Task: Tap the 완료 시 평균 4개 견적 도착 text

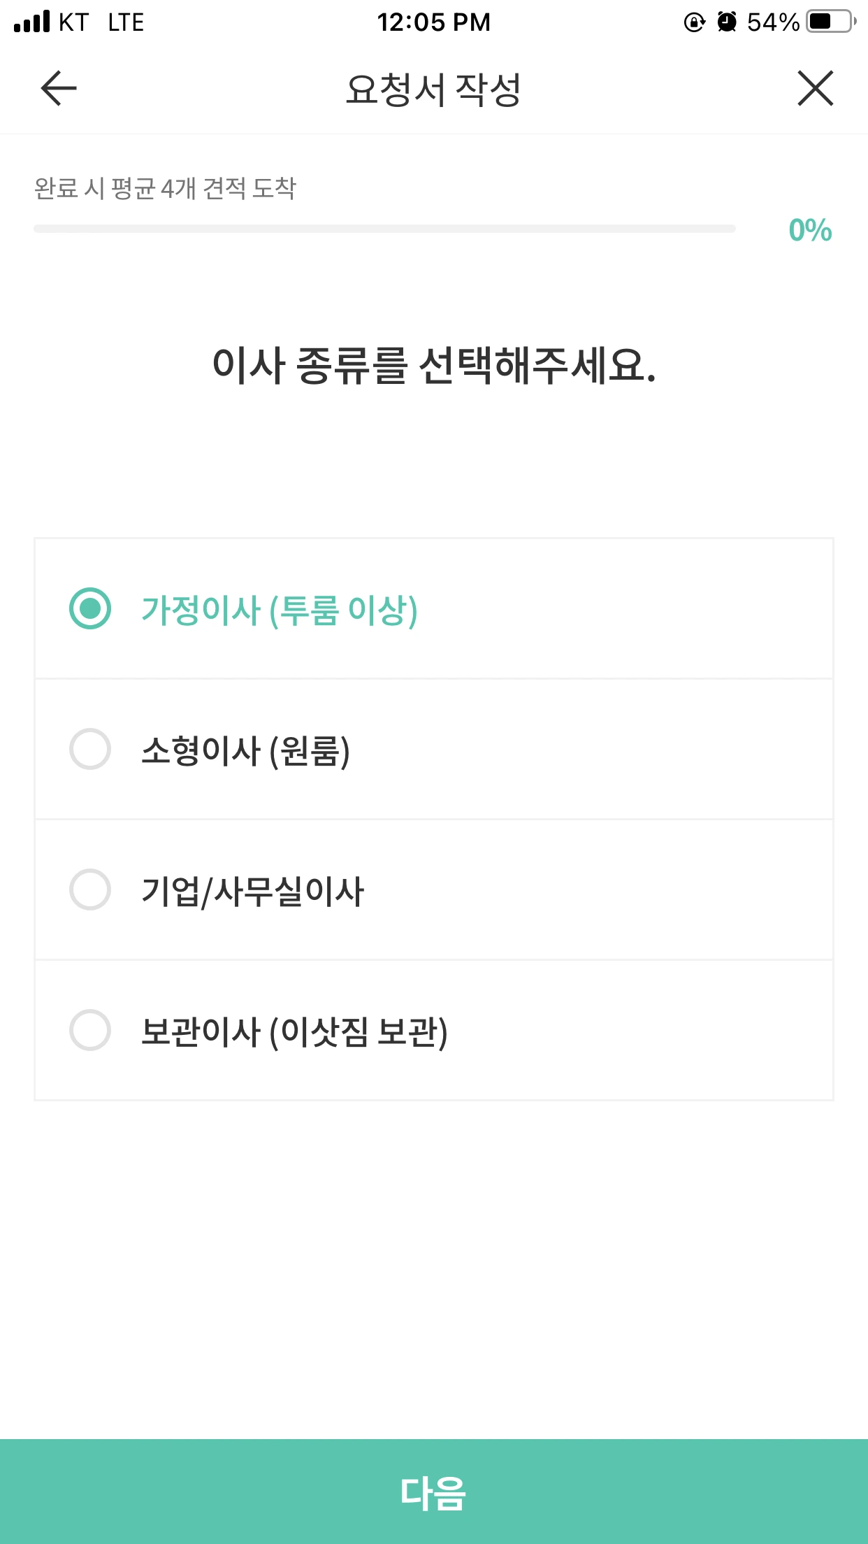Action: tap(165, 188)
